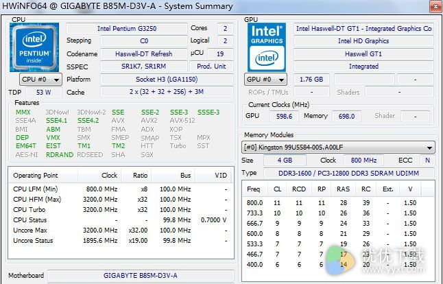Click the RC column header

click(366, 189)
